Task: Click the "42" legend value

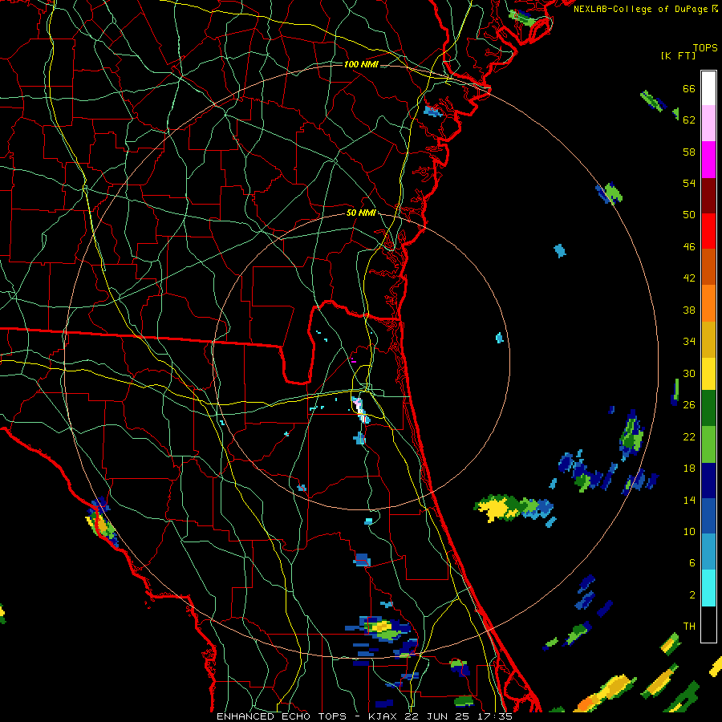Action: (689, 278)
